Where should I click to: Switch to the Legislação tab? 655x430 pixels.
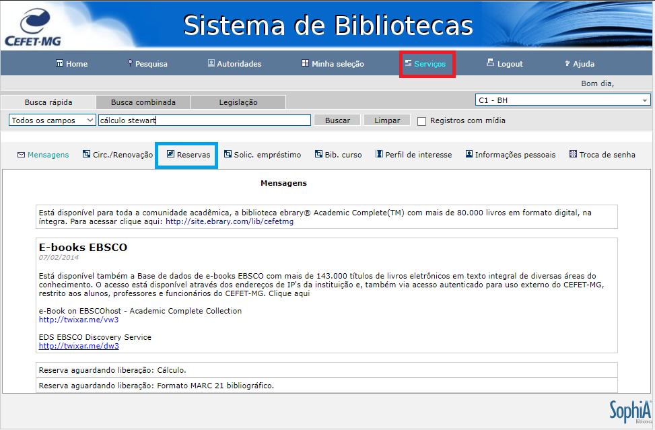click(238, 102)
